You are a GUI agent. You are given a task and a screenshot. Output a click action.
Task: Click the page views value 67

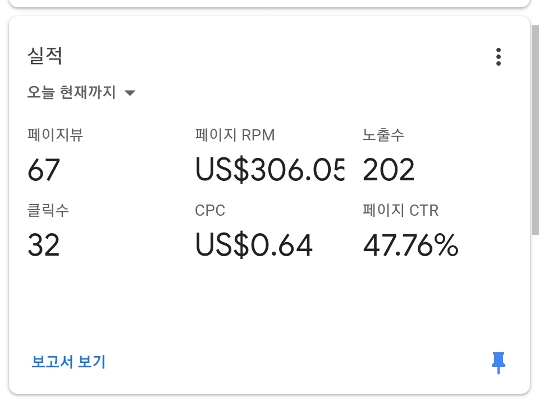[44, 170]
